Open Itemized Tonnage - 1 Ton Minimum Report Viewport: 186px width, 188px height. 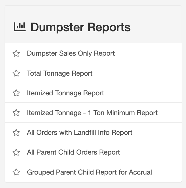click(92, 113)
